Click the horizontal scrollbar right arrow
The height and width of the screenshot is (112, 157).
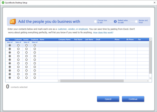(148, 81)
